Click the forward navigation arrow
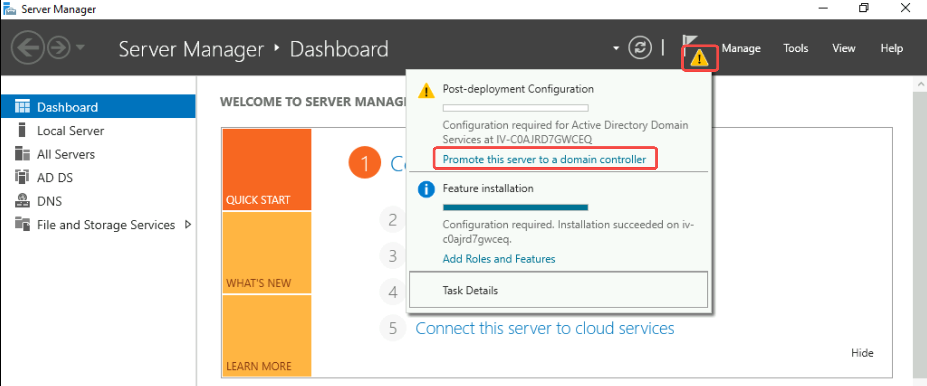 point(59,47)
